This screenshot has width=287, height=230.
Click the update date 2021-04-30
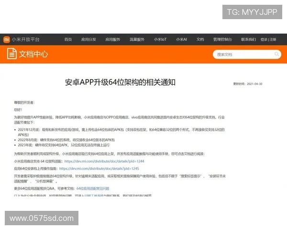pyautogui.click(x=254, y=84)
